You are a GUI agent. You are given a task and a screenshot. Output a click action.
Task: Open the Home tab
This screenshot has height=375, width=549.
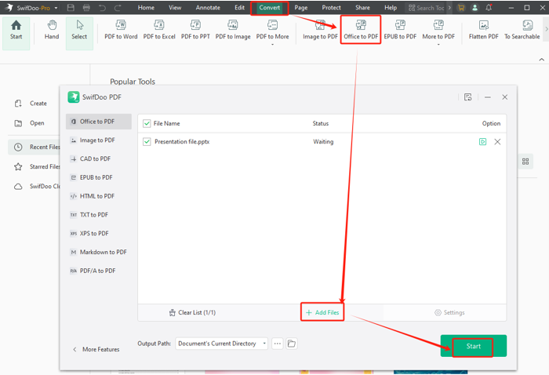tap(146, 7)
